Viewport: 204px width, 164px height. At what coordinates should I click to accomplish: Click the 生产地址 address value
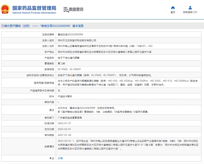tap(104, 52)
